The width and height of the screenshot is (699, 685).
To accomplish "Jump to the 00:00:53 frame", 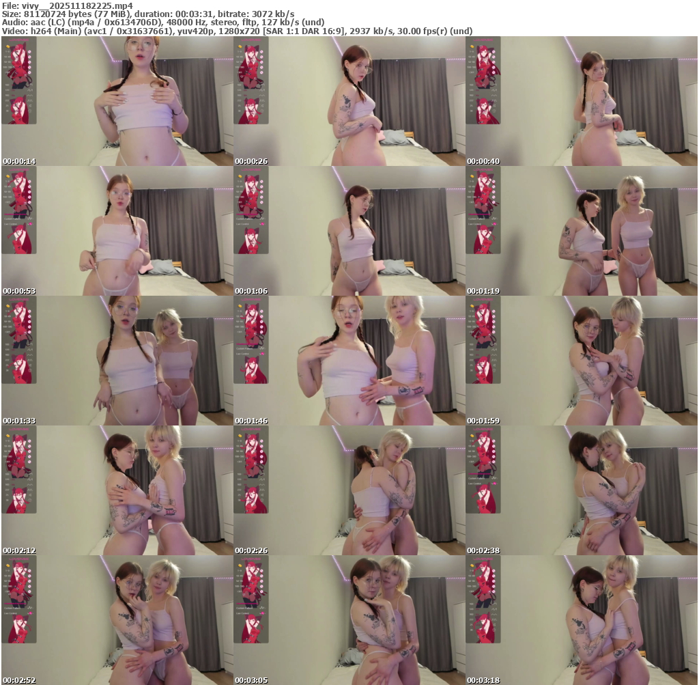I will [117, 231].
